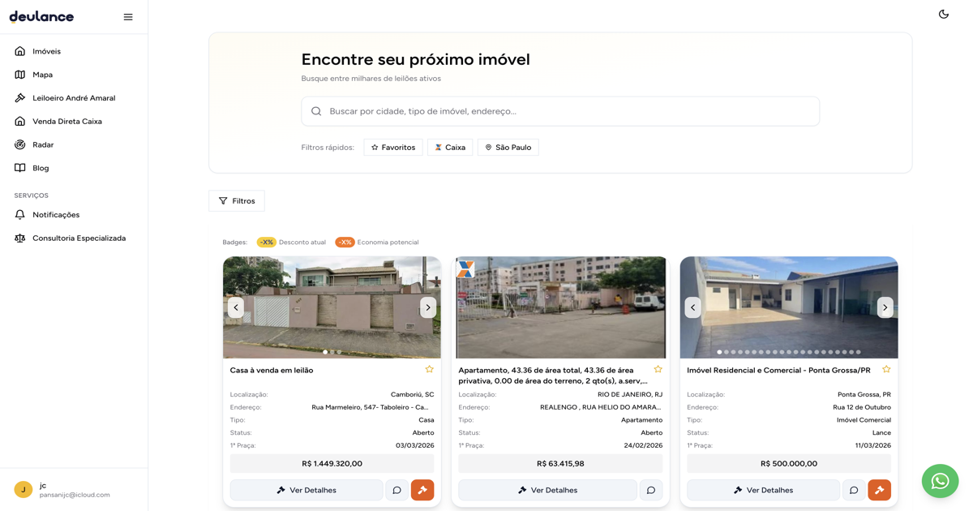Click title Casa à venda em leilão
Viewport: 973px width, 511px height.
pyautogui.click(x=272, y=370)
